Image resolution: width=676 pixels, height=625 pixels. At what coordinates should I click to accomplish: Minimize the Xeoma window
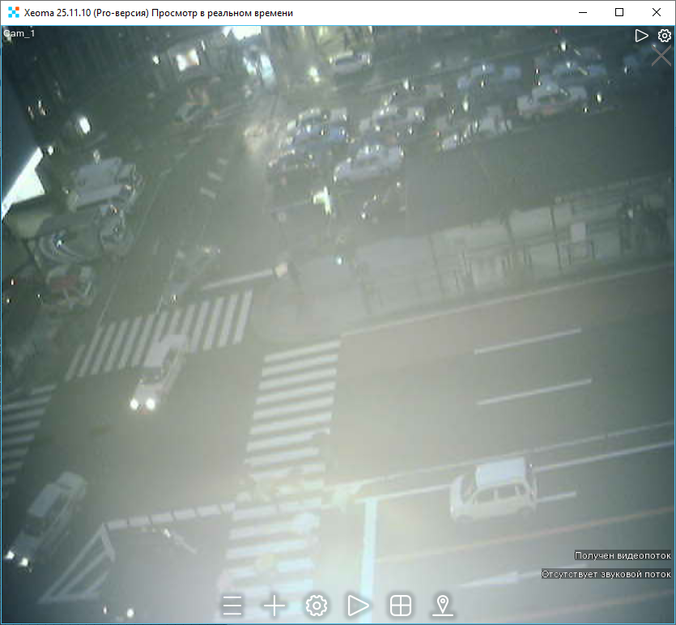point(582,13)
